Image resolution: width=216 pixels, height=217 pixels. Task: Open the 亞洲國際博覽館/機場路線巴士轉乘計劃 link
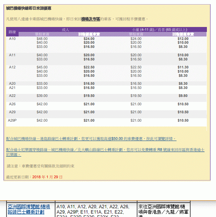pyautogui.click(x=29, y=209)
